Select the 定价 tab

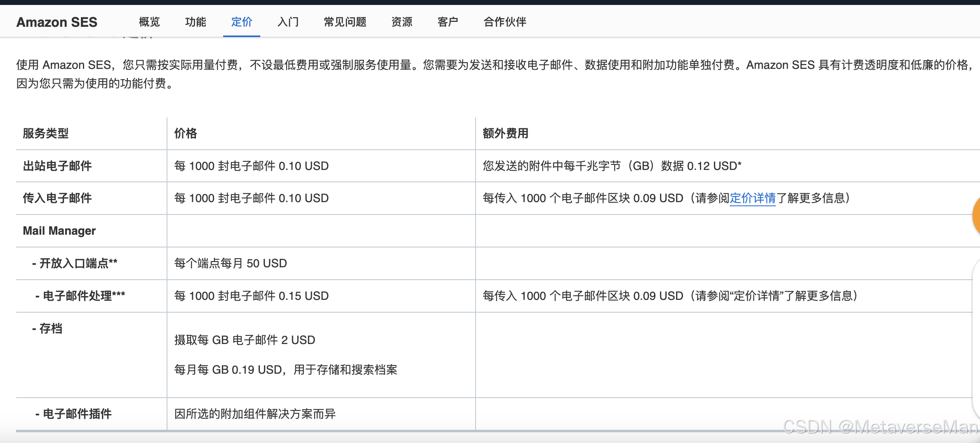pyautogui.click(x=242, y=22)
